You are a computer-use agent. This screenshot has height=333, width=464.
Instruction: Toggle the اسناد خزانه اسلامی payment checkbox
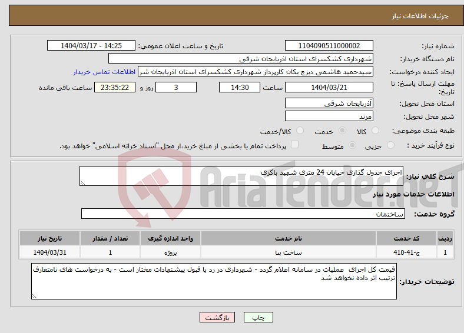tap(295, 144)
